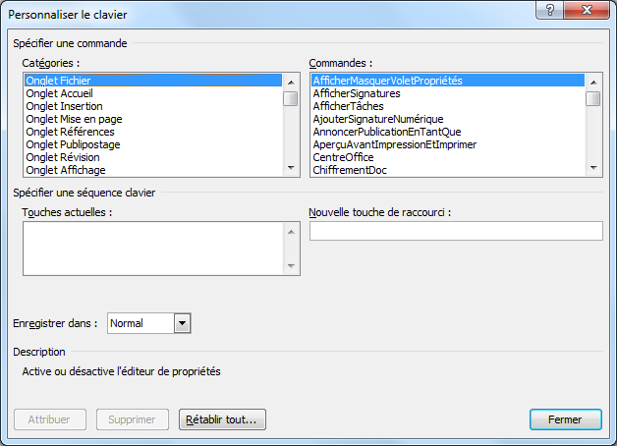This screenshot has height=446, width=617.
Task: Select AfficherMasquerVoletPropriétés command
Action: coord(448,81)
